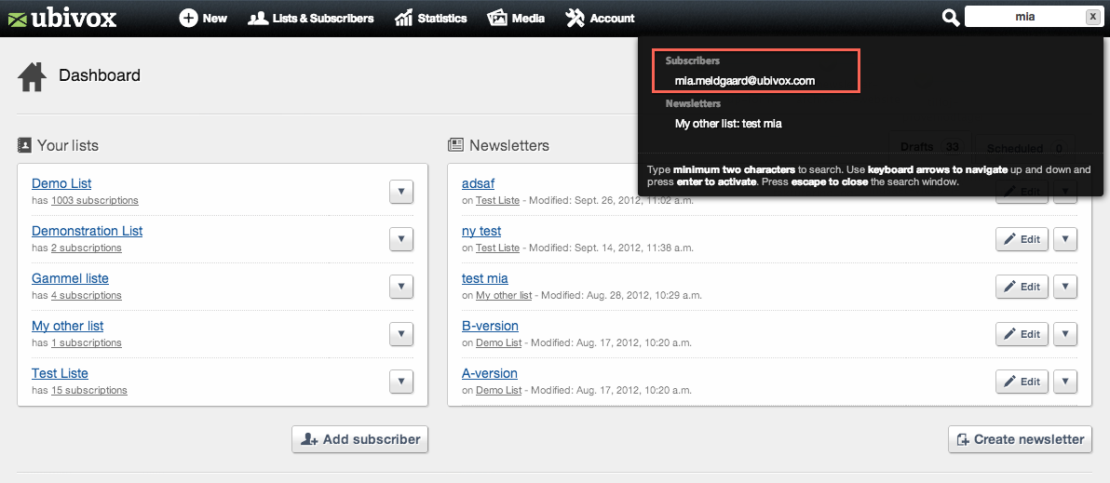Screen dimensions: 1110x483
Task: View Demonstration List's 2 subscriptions
Action: coord(87,248)
